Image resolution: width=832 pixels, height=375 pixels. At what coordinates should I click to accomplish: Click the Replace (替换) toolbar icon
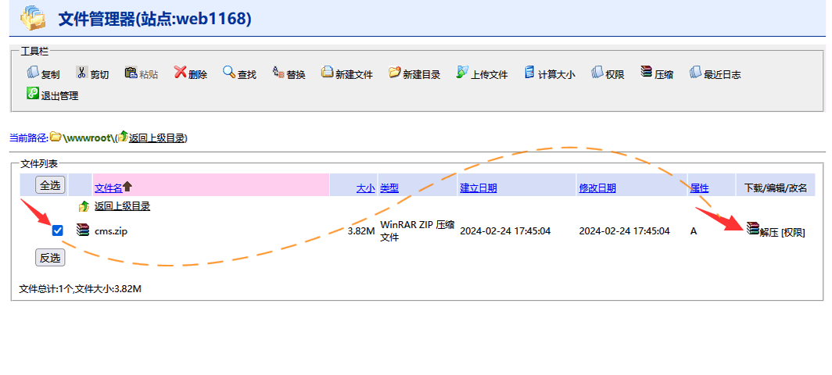pos(278,73)
